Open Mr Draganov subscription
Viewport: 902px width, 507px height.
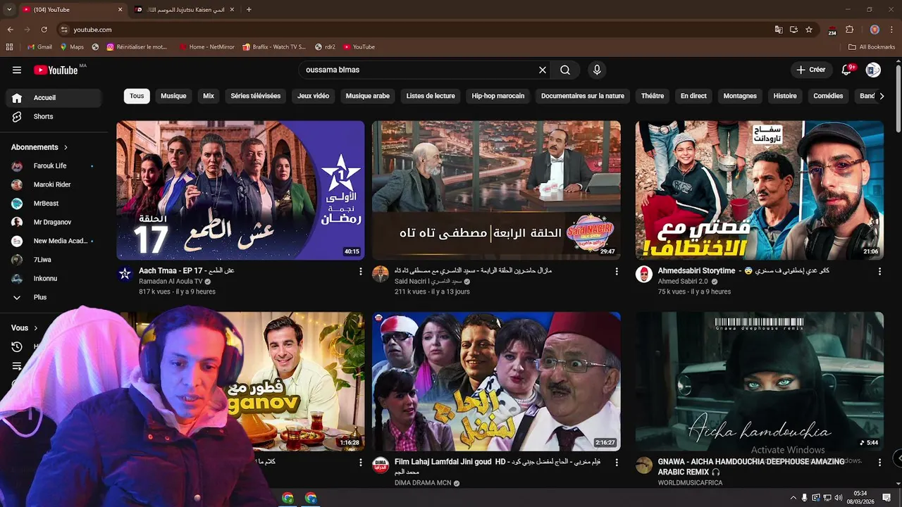54,223
